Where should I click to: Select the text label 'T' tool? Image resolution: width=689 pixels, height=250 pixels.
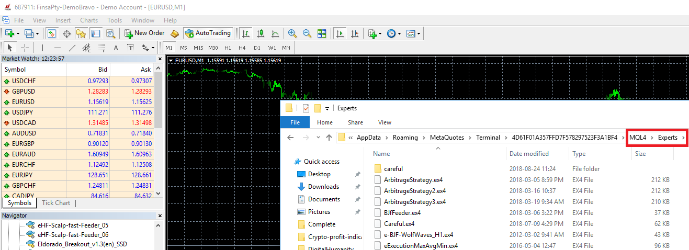(x=131, y=48)
